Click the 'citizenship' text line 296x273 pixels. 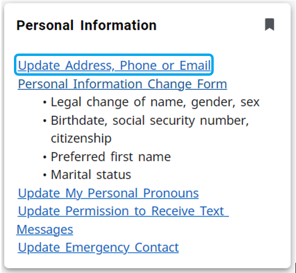pos(81,138)
